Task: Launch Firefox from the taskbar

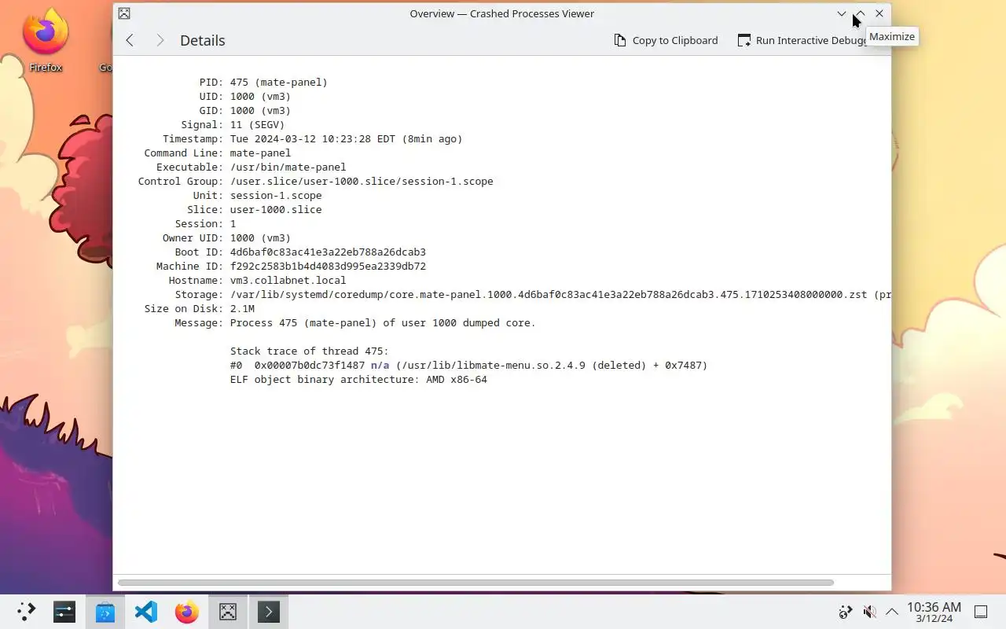Action: [x=187, y=612]
